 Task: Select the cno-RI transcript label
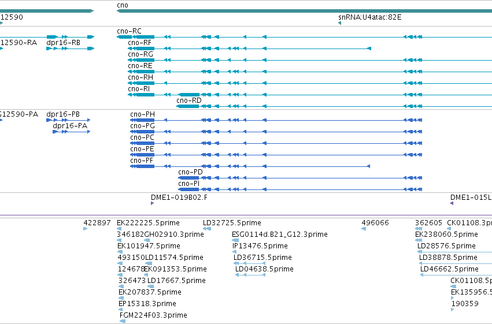pos(139,89)
